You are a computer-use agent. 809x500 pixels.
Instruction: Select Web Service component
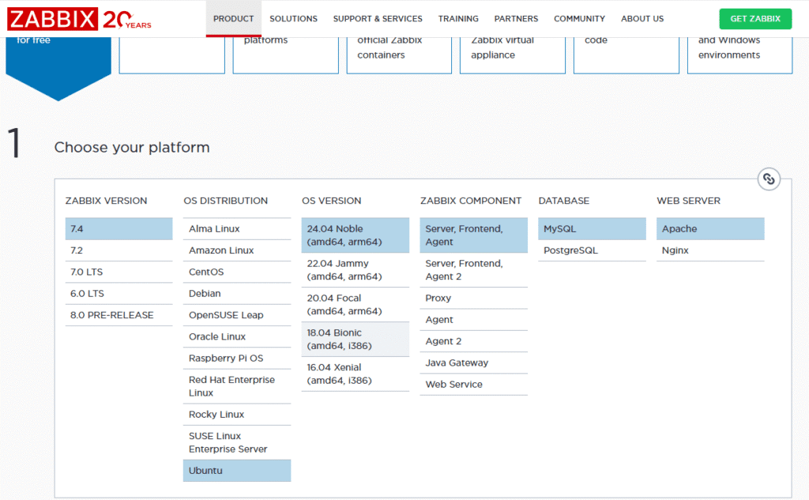click(474, 385)
